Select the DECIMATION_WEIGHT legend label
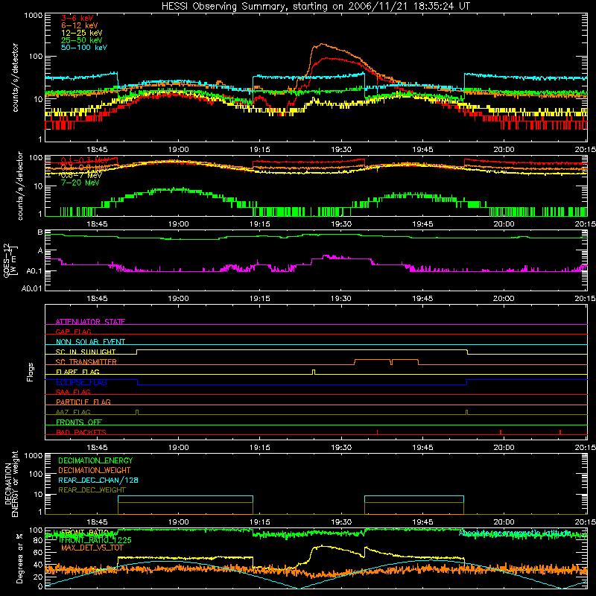This screenshot has width=596, height=596. tap(95, 470)
